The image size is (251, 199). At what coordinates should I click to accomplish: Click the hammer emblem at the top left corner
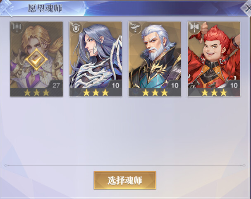pyautogui.click(x=6, y=8)
